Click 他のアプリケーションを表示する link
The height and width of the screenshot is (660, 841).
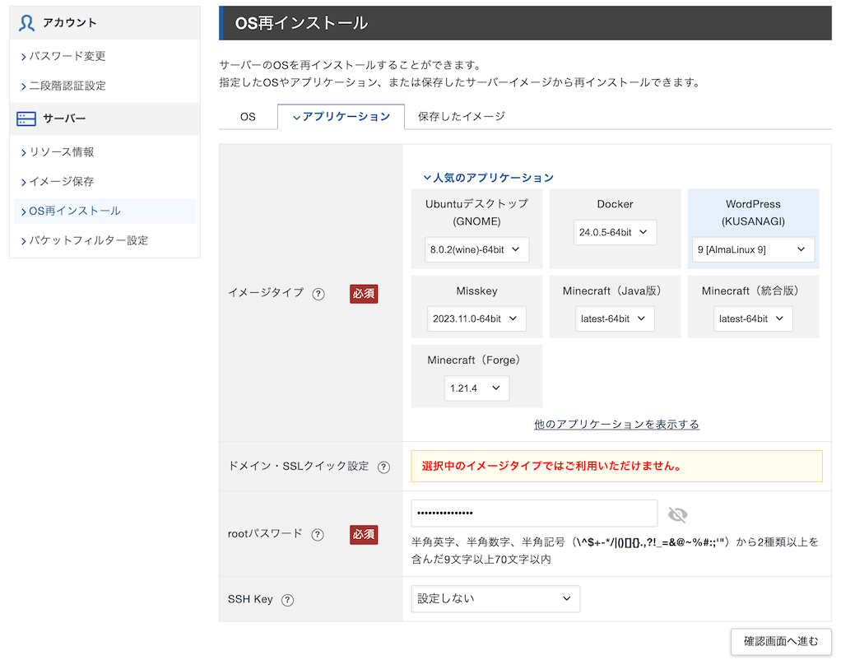coord(616,425)
